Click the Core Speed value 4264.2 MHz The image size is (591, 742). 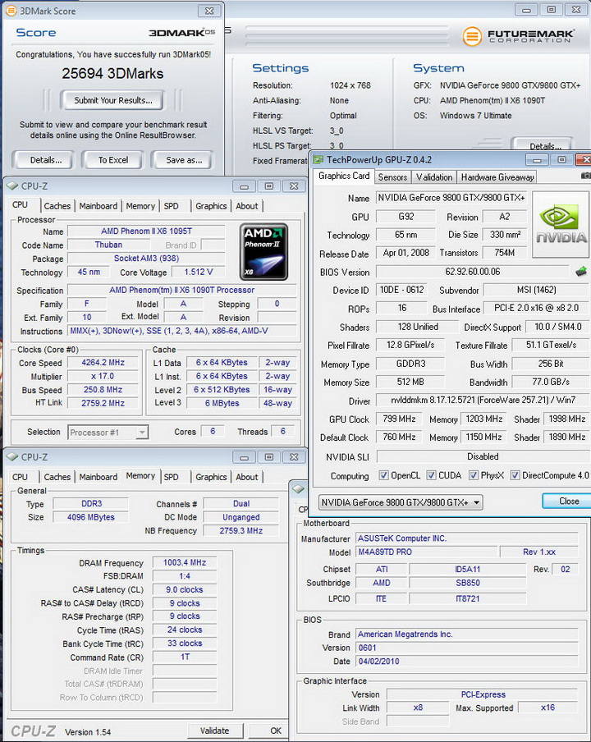(x=103, y=363)
